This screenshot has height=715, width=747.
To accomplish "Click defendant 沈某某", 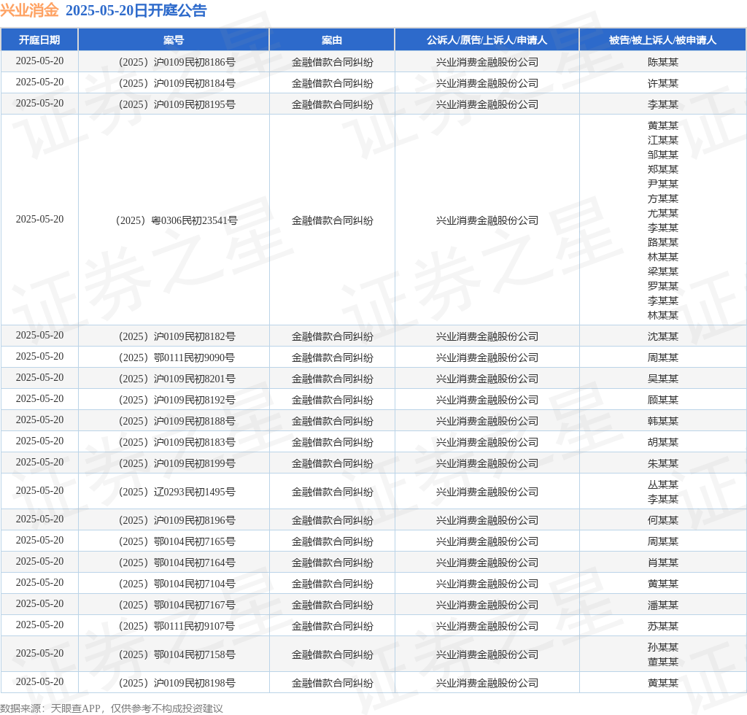I will (x=662, y=336).
